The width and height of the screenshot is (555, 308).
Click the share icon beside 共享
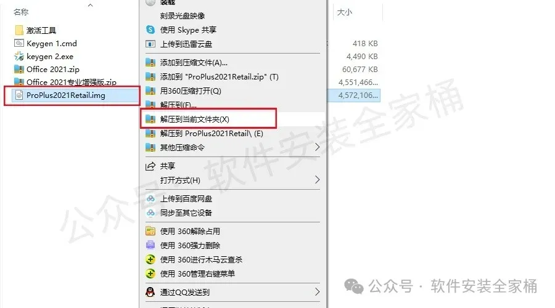[150, 166]
